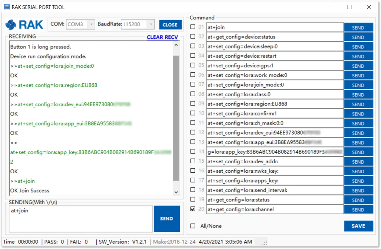Click the app icon in title bar
Viewport: 381px width, 249px height.
tap(7, 7)
